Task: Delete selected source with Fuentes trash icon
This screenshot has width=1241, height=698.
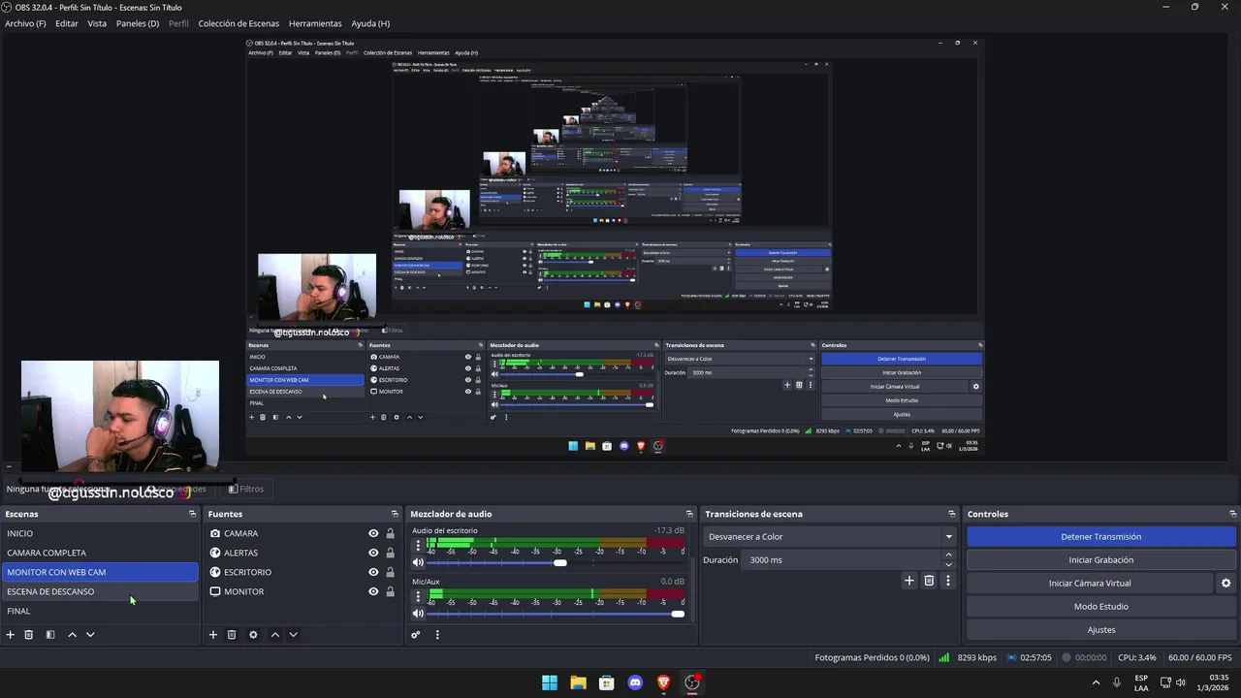Action: (x=232, y=635)
